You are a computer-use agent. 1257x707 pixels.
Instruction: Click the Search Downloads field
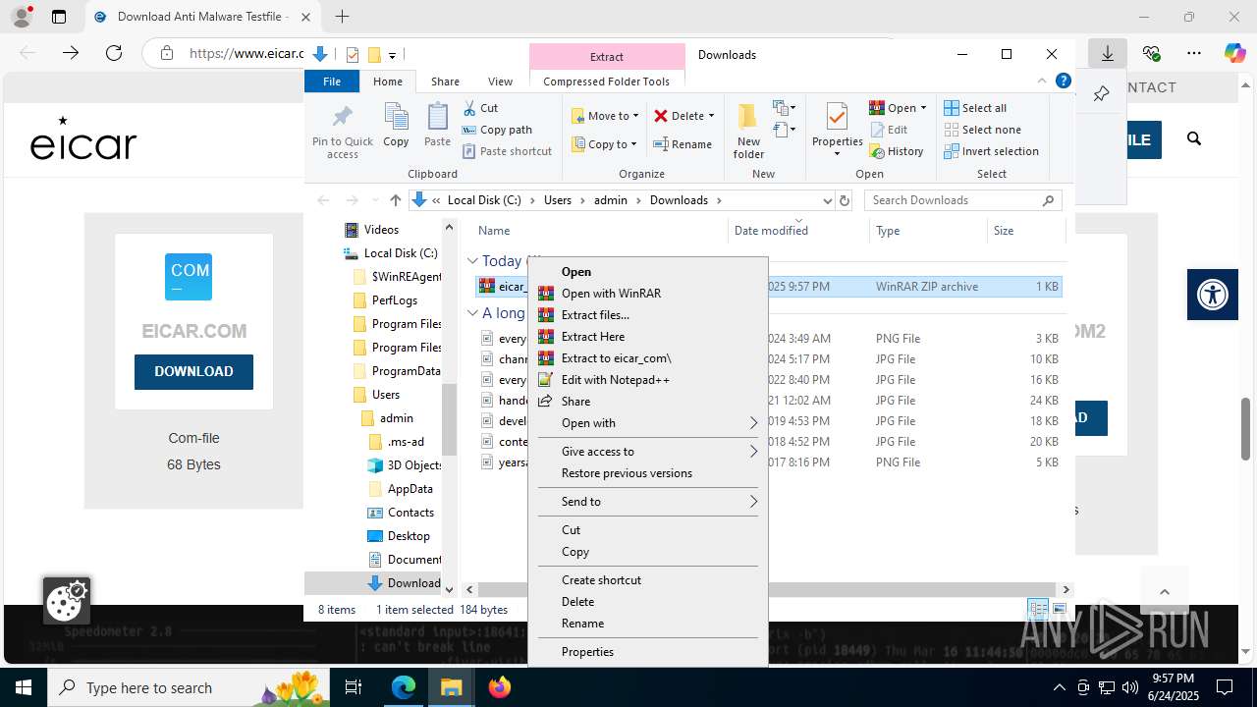tap(962, 200)
